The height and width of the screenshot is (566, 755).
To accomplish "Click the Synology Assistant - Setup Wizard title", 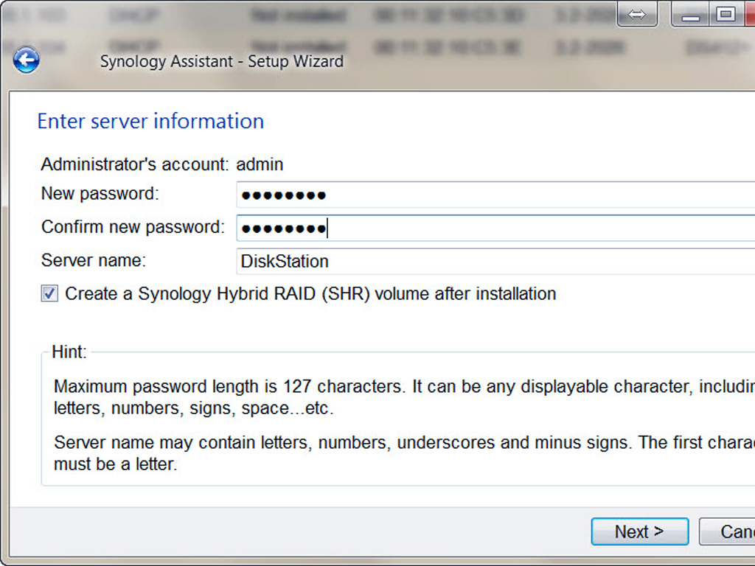I will click(222, 62).
